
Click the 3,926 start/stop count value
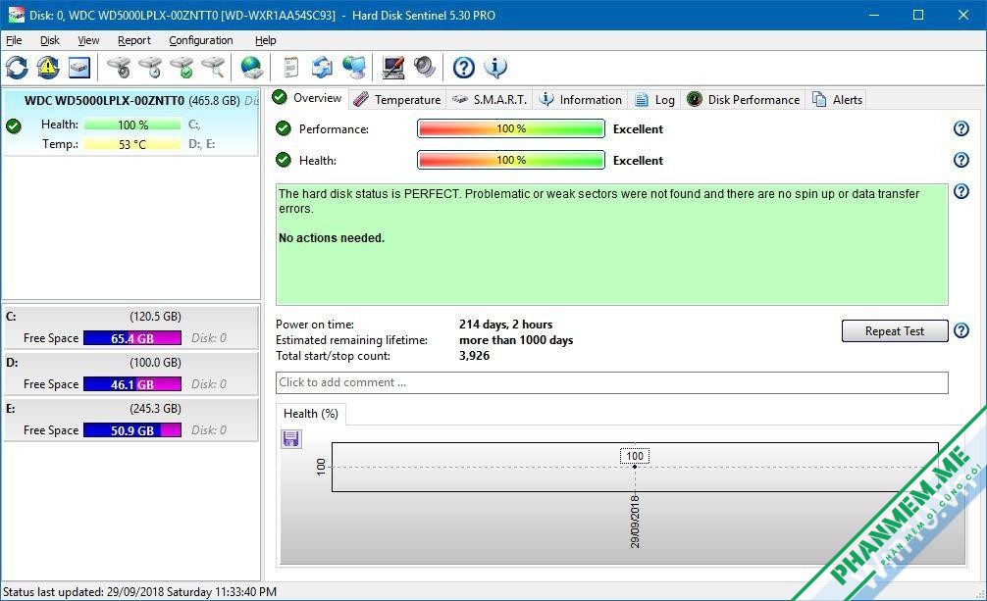tap(474, 356)
